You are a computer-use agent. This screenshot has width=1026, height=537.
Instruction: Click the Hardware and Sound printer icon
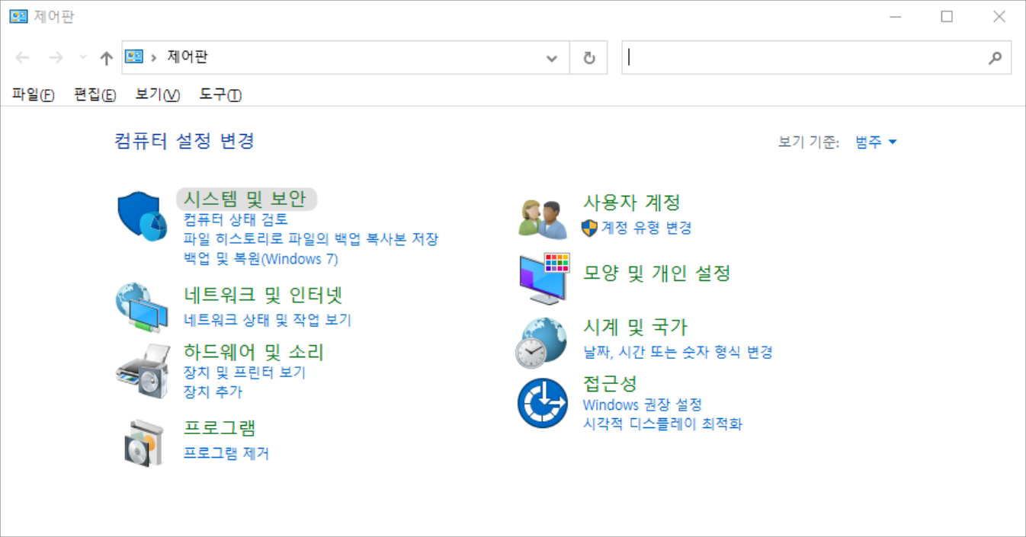[142, 372]
